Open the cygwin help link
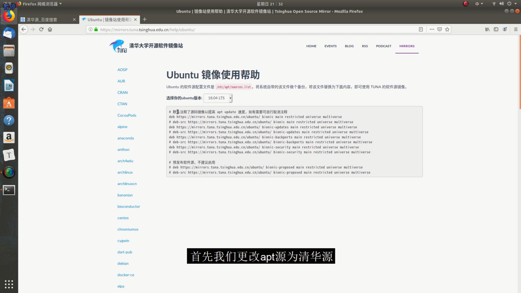 pyautogui.click(x=123, y=241)
